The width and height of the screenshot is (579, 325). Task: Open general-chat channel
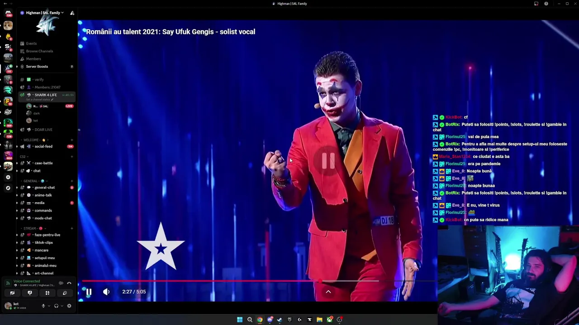[x=47, y=187]
